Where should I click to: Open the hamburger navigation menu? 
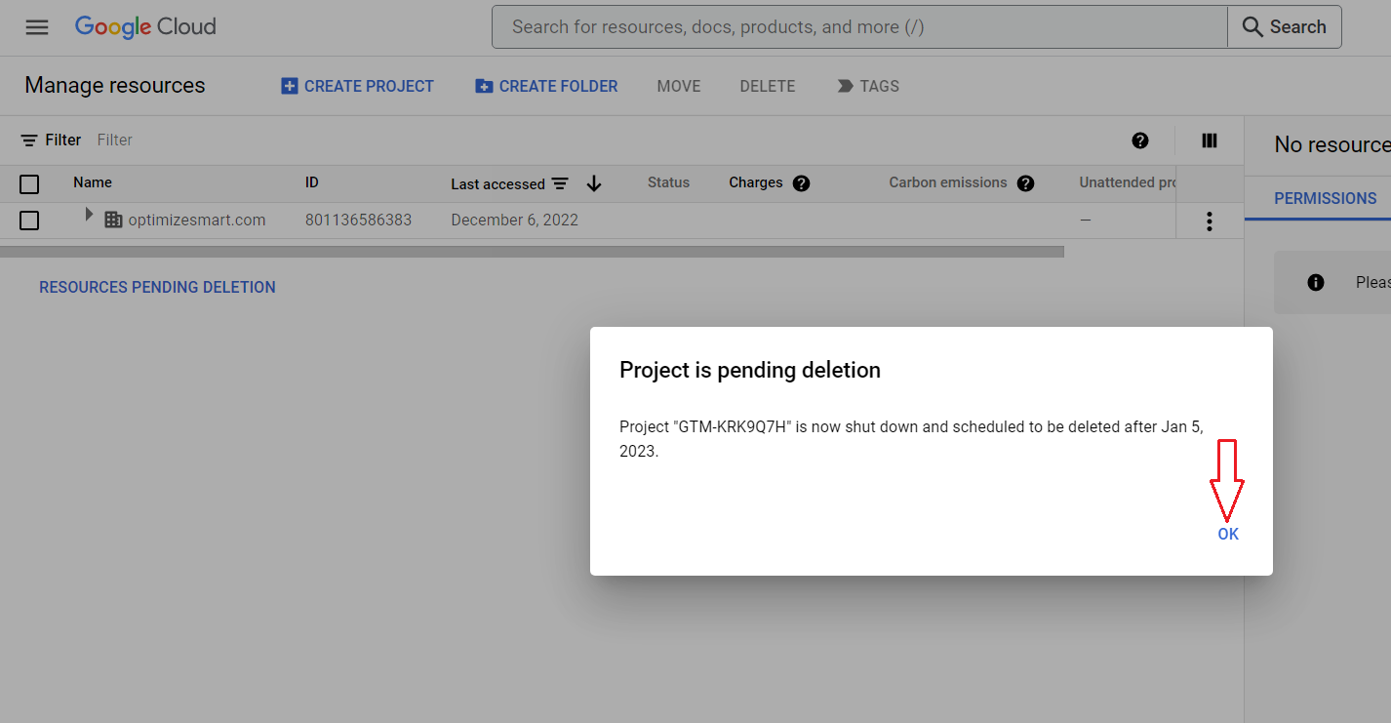pyautogui.click(x=37, y=27)
